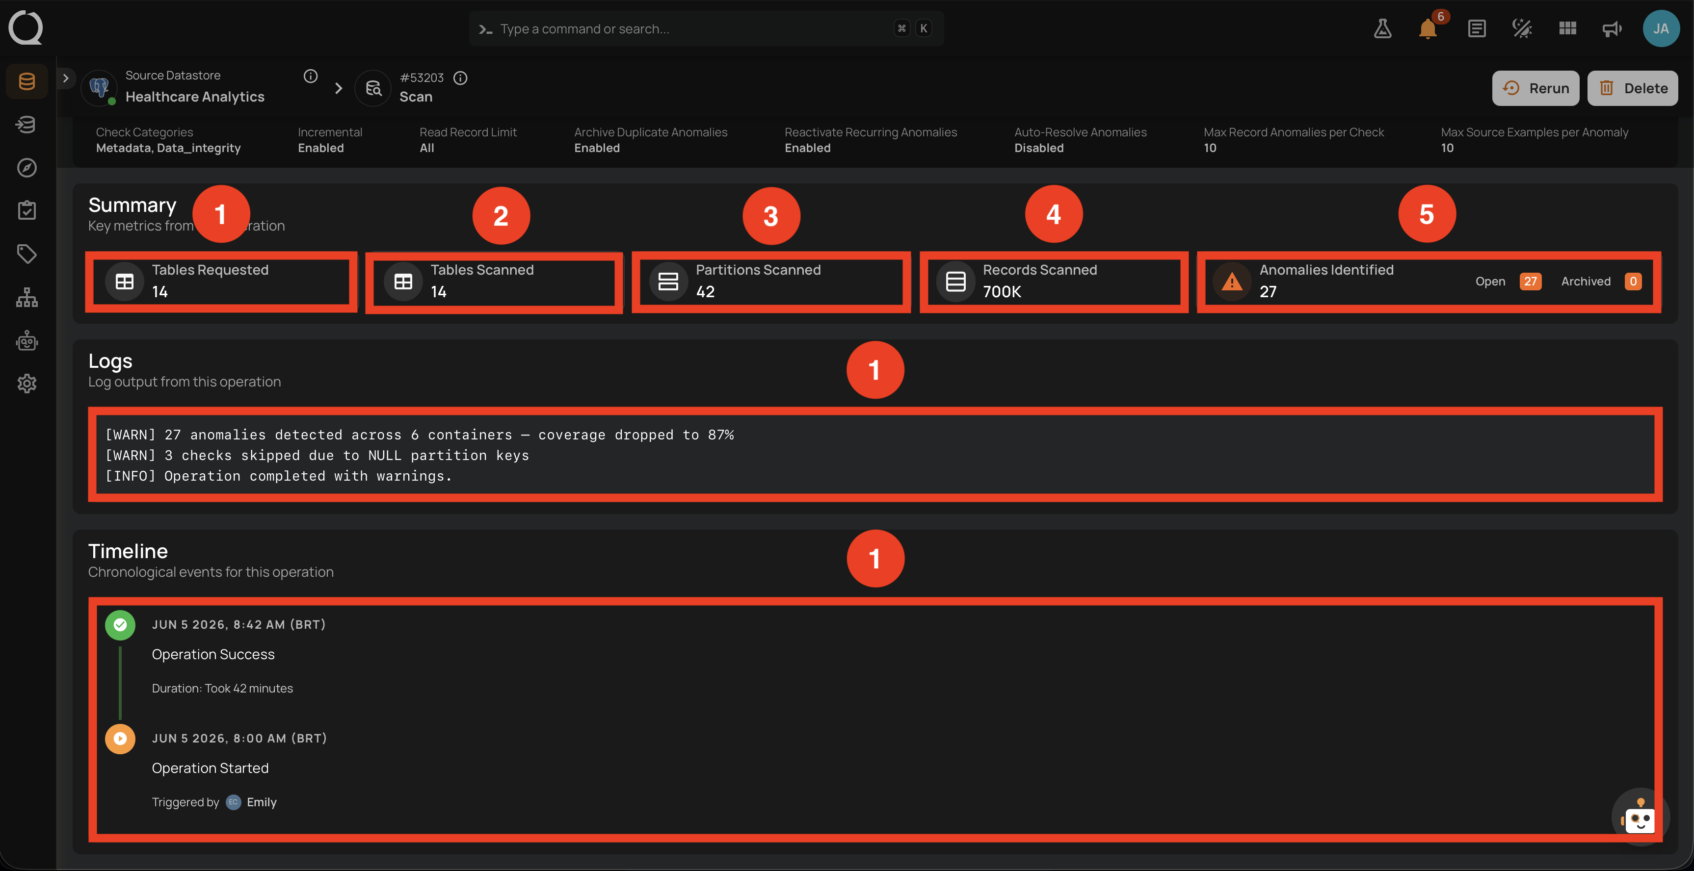Open the Checks clipboard icon in sidebar

coord(27,210)
